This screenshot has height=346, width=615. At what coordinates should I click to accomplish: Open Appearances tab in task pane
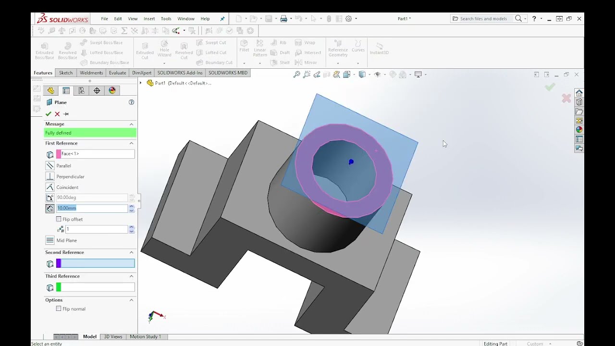coord(579,130)
